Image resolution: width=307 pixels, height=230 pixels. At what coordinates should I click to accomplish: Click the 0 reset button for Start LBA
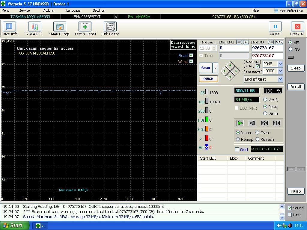coord(246,42)
